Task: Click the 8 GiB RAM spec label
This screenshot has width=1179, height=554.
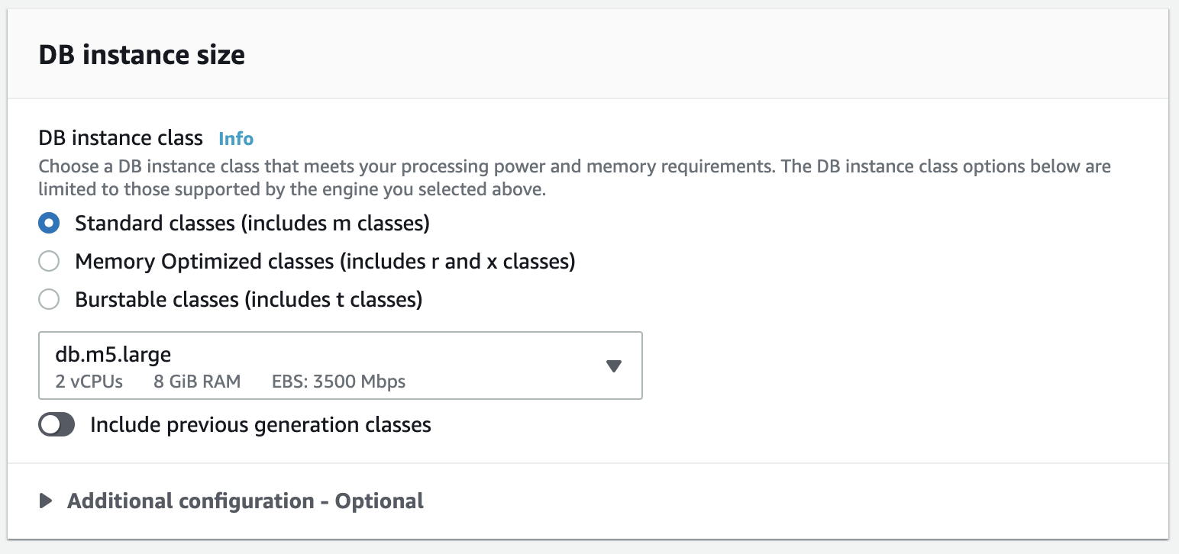Action: pos(197,382)
